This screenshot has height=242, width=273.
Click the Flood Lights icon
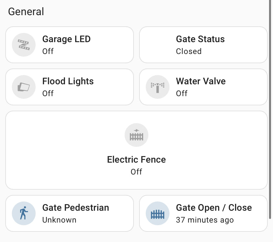click(x=24, y=87)
